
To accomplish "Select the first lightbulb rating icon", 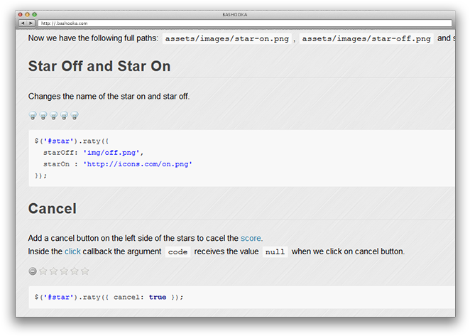I will (33, 116).
